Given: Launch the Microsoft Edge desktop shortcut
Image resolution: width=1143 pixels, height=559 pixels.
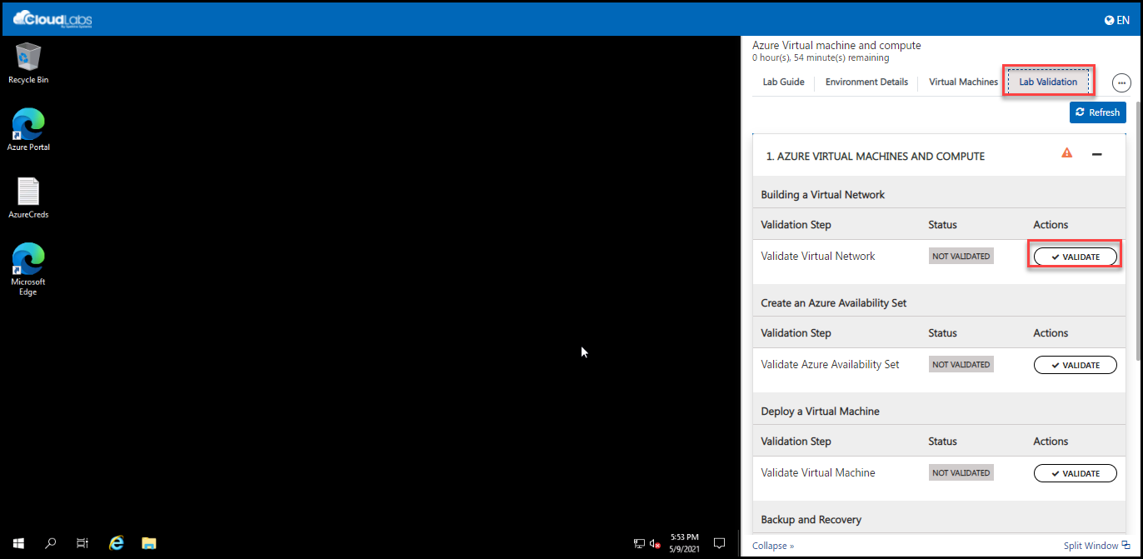Looking at the screenshot, I should coord(28,268).
